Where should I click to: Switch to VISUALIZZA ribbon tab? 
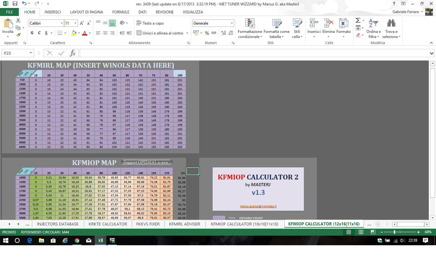[193, 12]
